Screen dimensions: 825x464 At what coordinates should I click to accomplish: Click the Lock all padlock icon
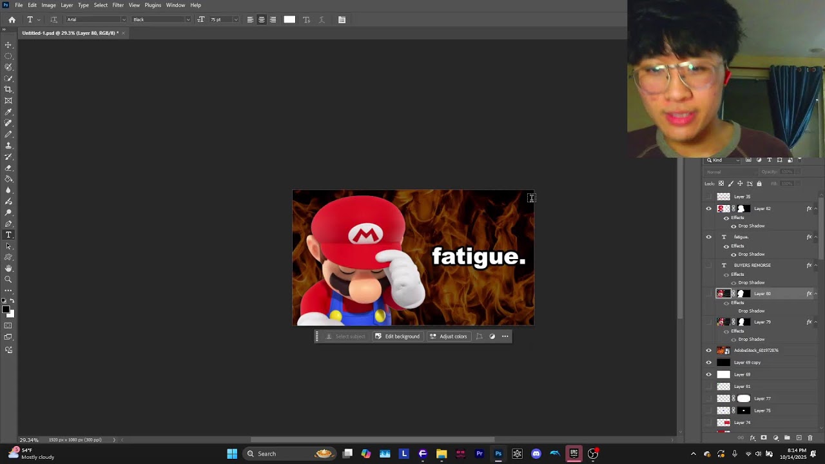pos(759,184)
